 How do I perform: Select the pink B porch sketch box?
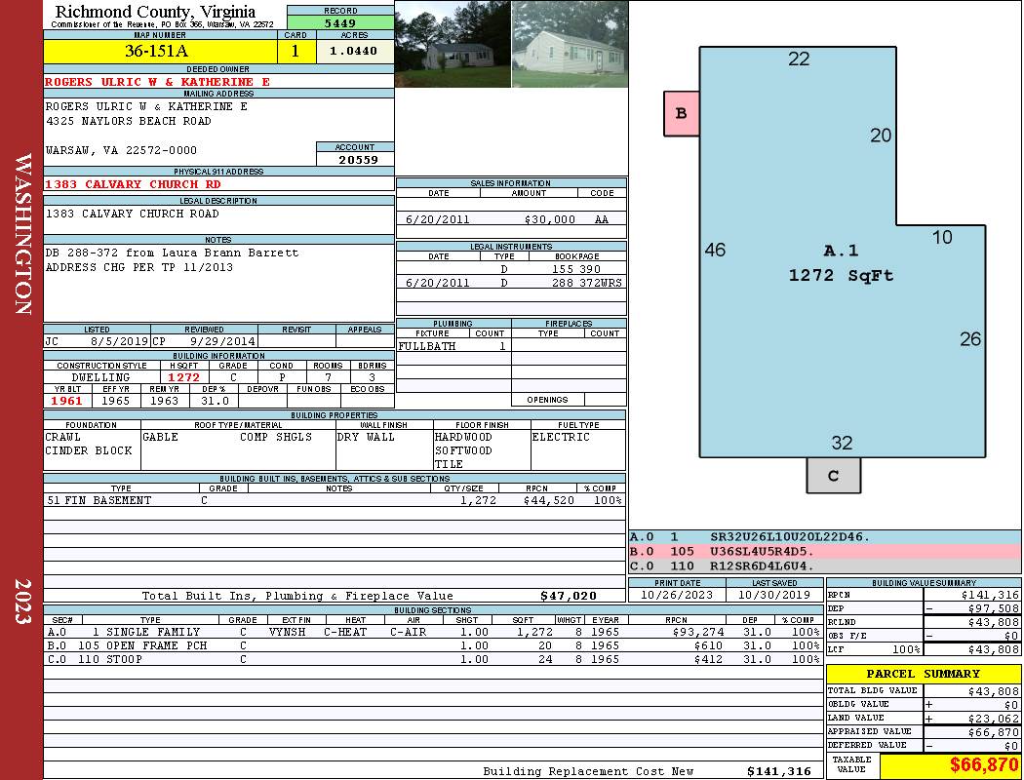[x=682, y=113]
